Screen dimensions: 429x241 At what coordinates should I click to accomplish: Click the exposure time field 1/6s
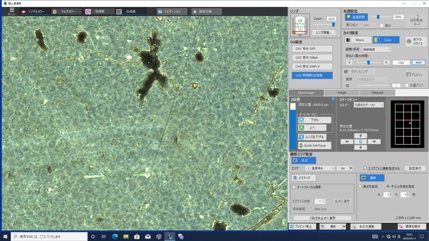coord(401,63)
